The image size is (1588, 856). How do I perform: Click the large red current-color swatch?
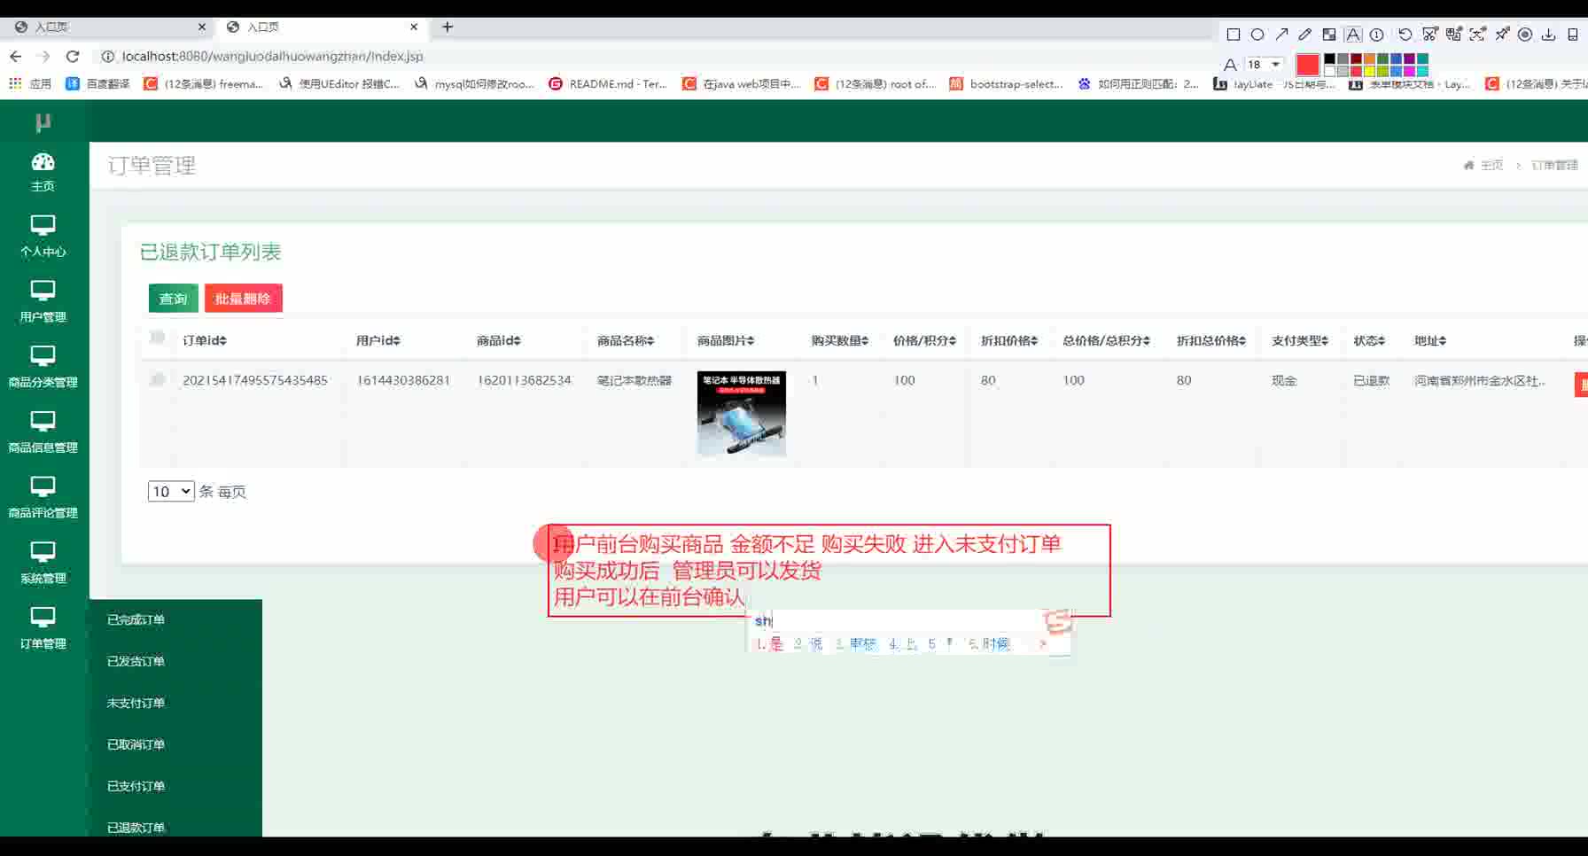[1307, 65]
